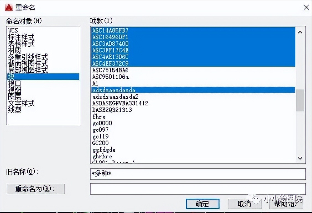Select 图层 in the named objects list

[x=17, y=97]
